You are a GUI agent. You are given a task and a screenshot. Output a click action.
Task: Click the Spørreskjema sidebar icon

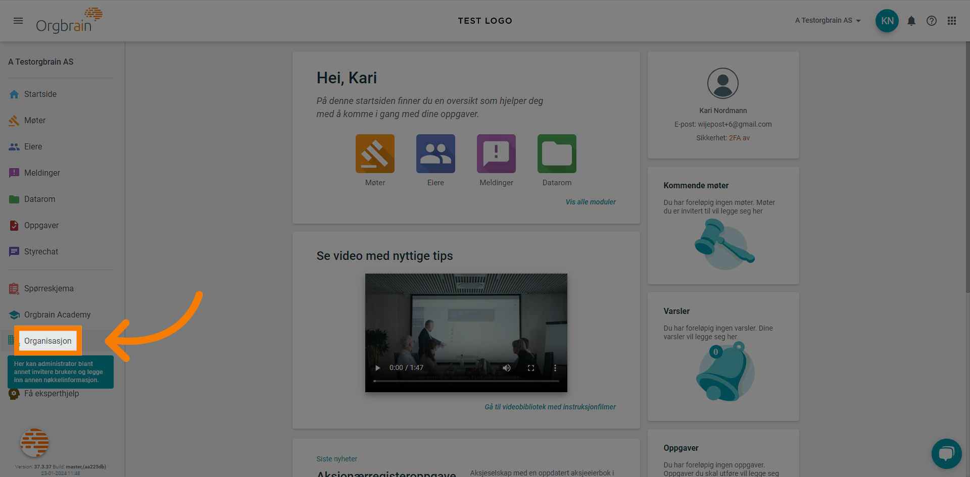pos(14,289)
